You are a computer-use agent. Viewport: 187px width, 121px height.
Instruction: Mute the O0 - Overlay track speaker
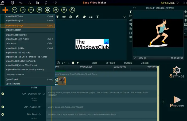[x=44, y=94]
